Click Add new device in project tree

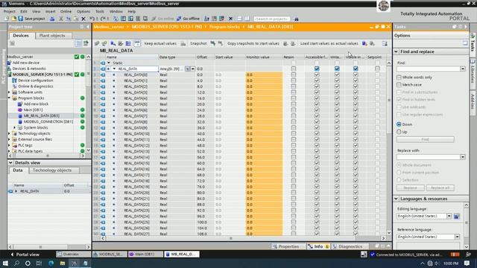tap(25, 63)
